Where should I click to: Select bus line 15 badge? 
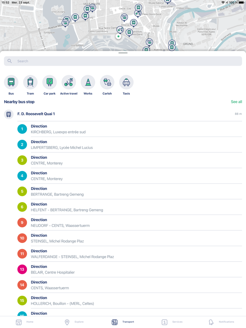[22, 300]
